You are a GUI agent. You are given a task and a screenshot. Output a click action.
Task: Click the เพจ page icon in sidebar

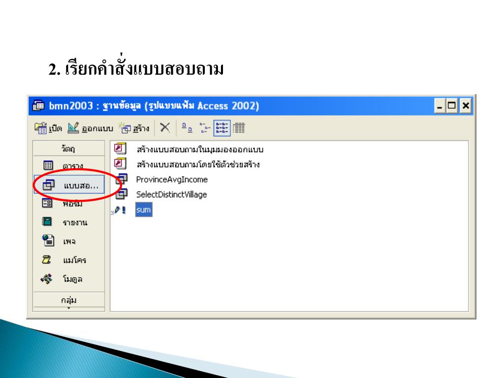48,240
